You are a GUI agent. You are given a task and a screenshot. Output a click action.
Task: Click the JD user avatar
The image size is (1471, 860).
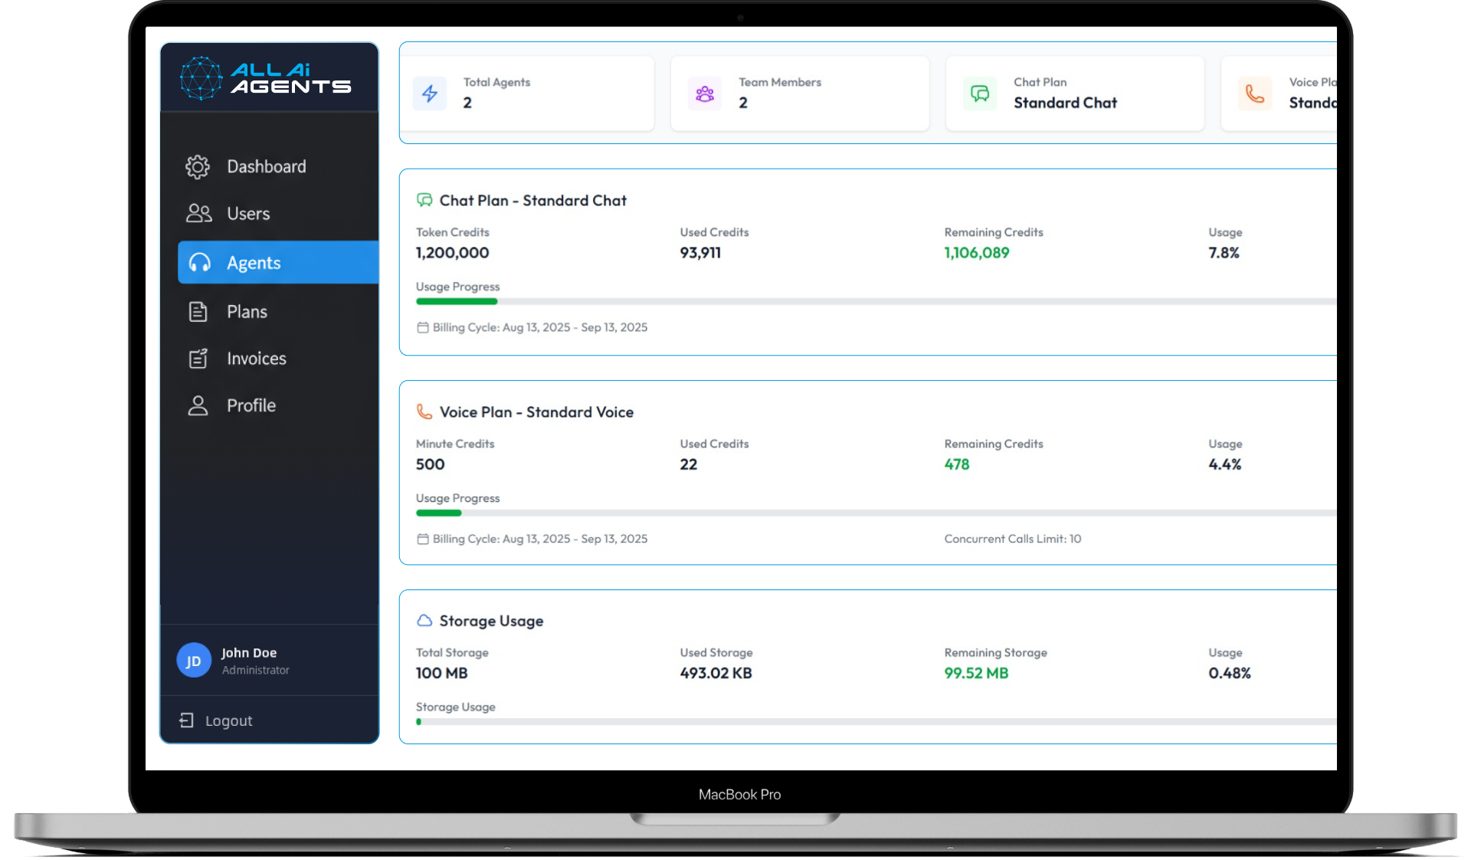(194, 660)
